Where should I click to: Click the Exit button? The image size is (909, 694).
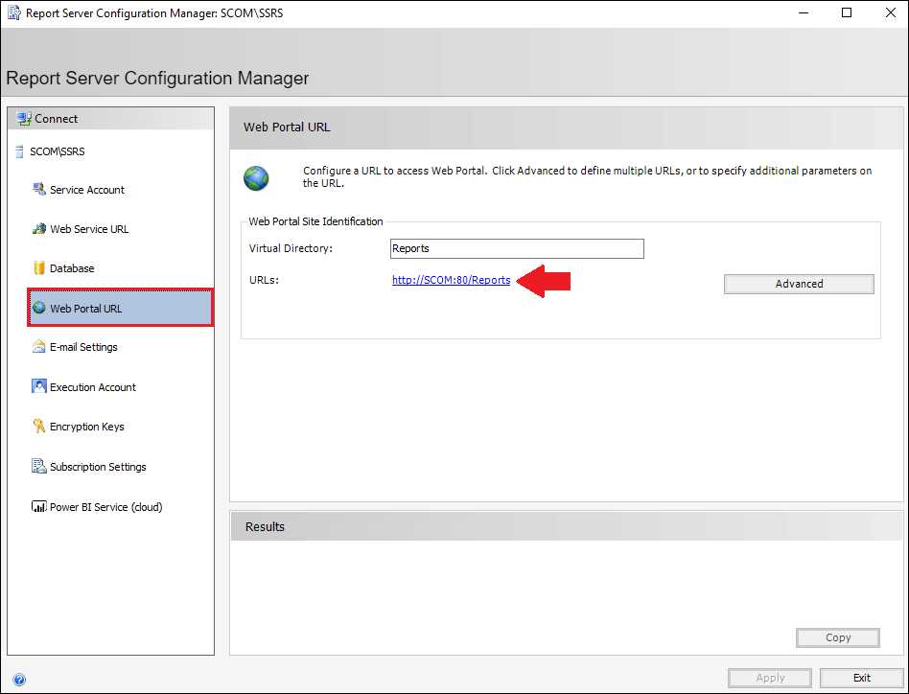[861, 678]
